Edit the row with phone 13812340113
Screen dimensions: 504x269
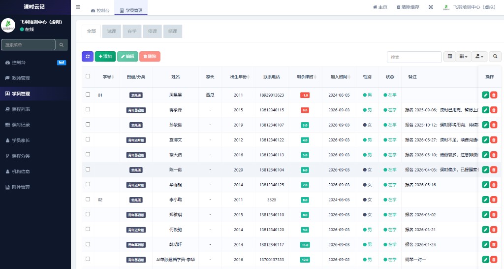485,155
